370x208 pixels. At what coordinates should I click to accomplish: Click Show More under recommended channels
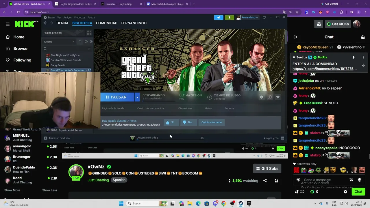point(12,190)
